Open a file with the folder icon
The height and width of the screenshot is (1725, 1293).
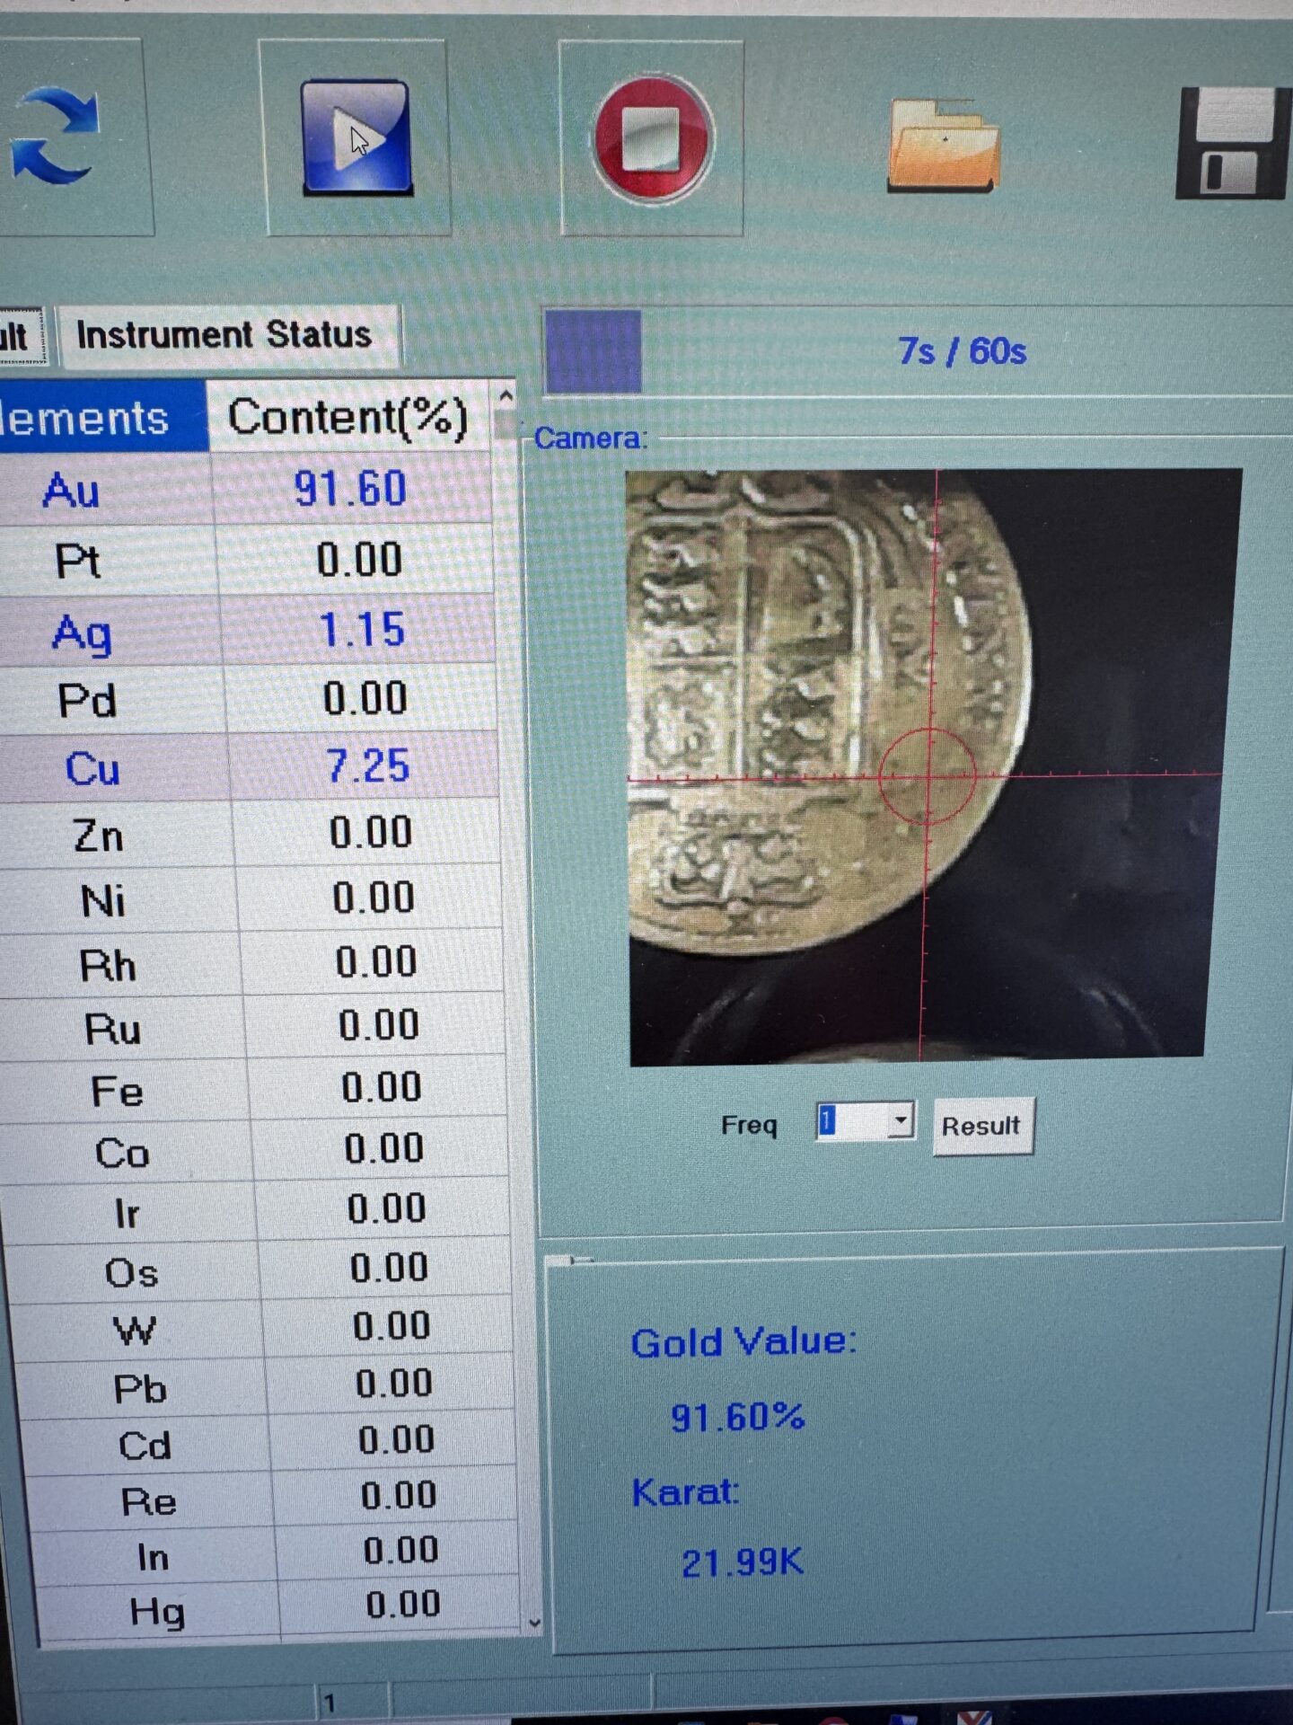click(943, 144)
